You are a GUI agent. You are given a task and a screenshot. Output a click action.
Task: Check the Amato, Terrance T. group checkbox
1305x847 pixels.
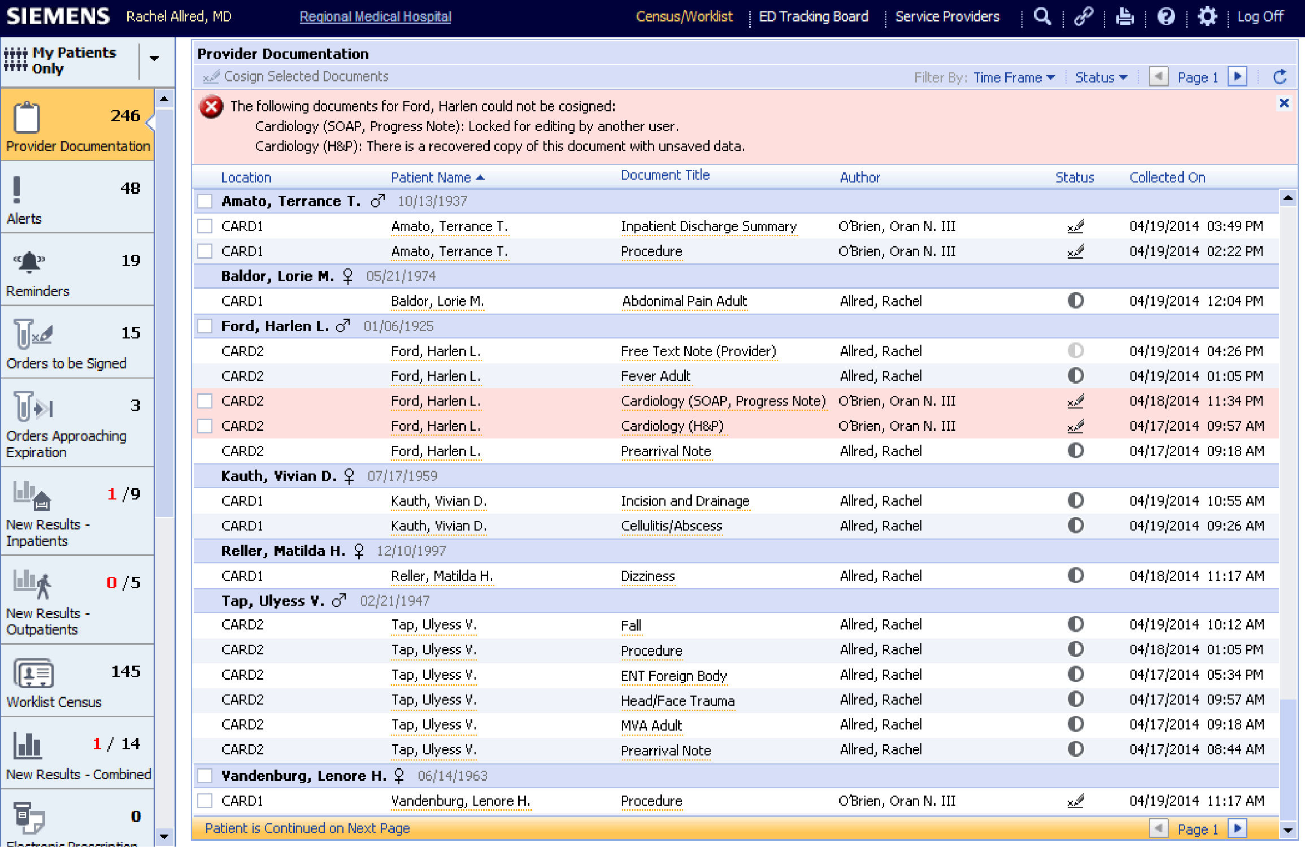click(x=205, y=201)
